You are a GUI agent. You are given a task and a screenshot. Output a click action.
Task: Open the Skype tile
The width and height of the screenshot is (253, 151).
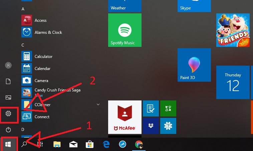coord(194,6)
